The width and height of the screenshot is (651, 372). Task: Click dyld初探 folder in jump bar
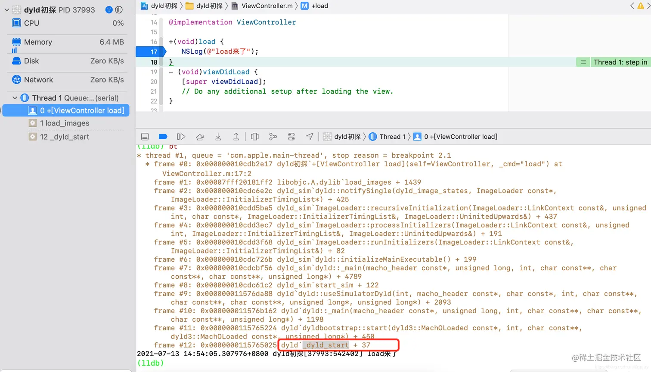(204, 6)
